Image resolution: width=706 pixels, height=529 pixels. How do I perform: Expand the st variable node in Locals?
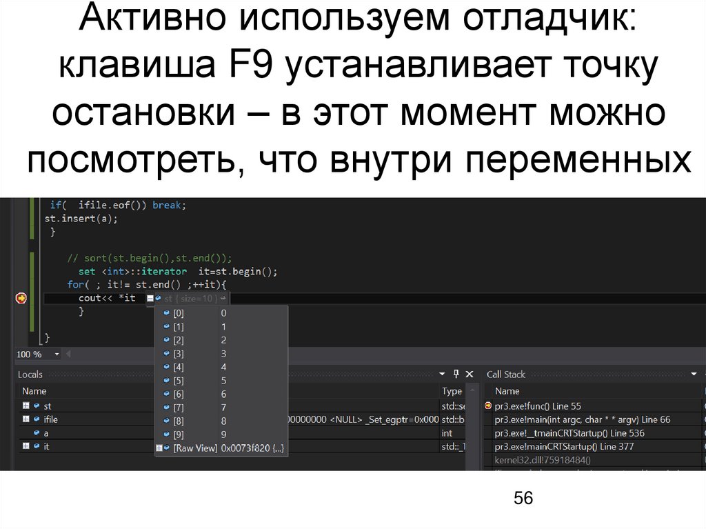pos(26,406)
